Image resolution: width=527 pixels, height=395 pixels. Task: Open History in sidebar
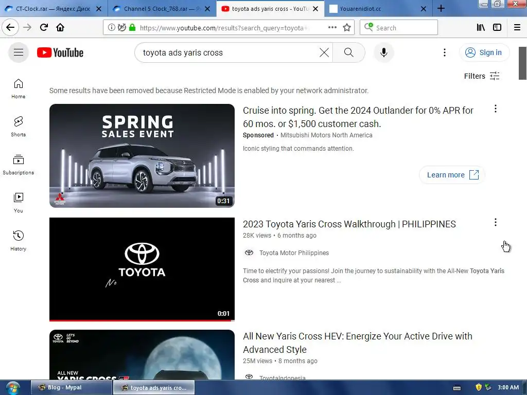[x=19, y=241]
